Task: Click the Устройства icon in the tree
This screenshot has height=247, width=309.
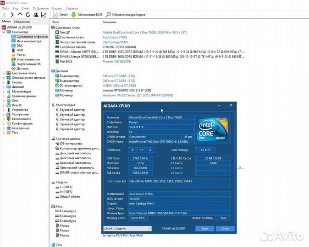Action: (x=9, y=110)
